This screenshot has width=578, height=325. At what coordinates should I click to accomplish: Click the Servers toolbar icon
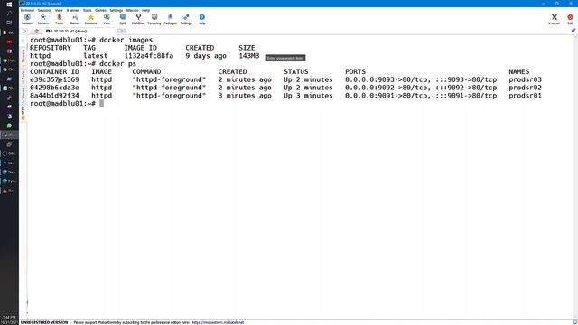click(x=43, y=19)
